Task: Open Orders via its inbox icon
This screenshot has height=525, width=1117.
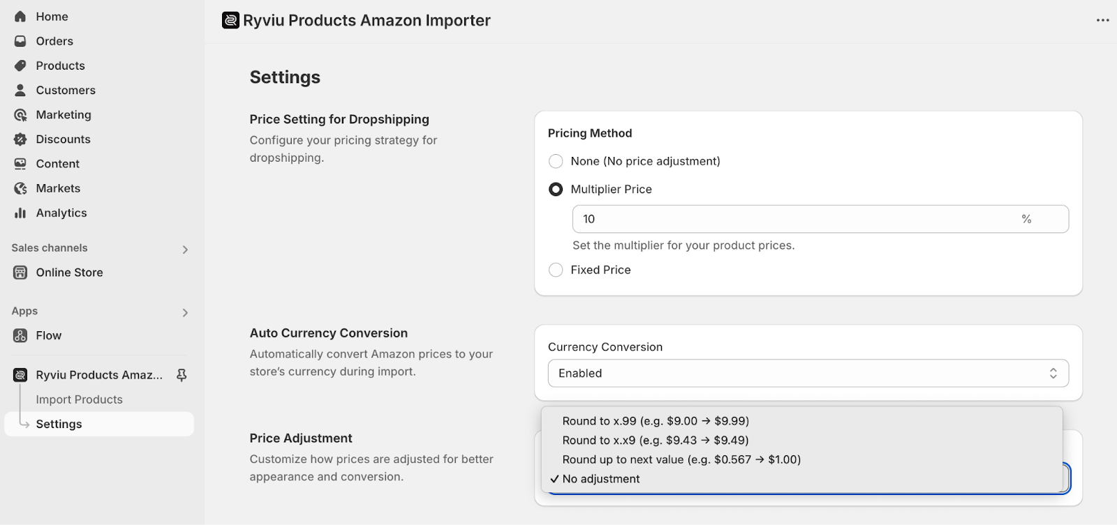Action: pos(20,41)
